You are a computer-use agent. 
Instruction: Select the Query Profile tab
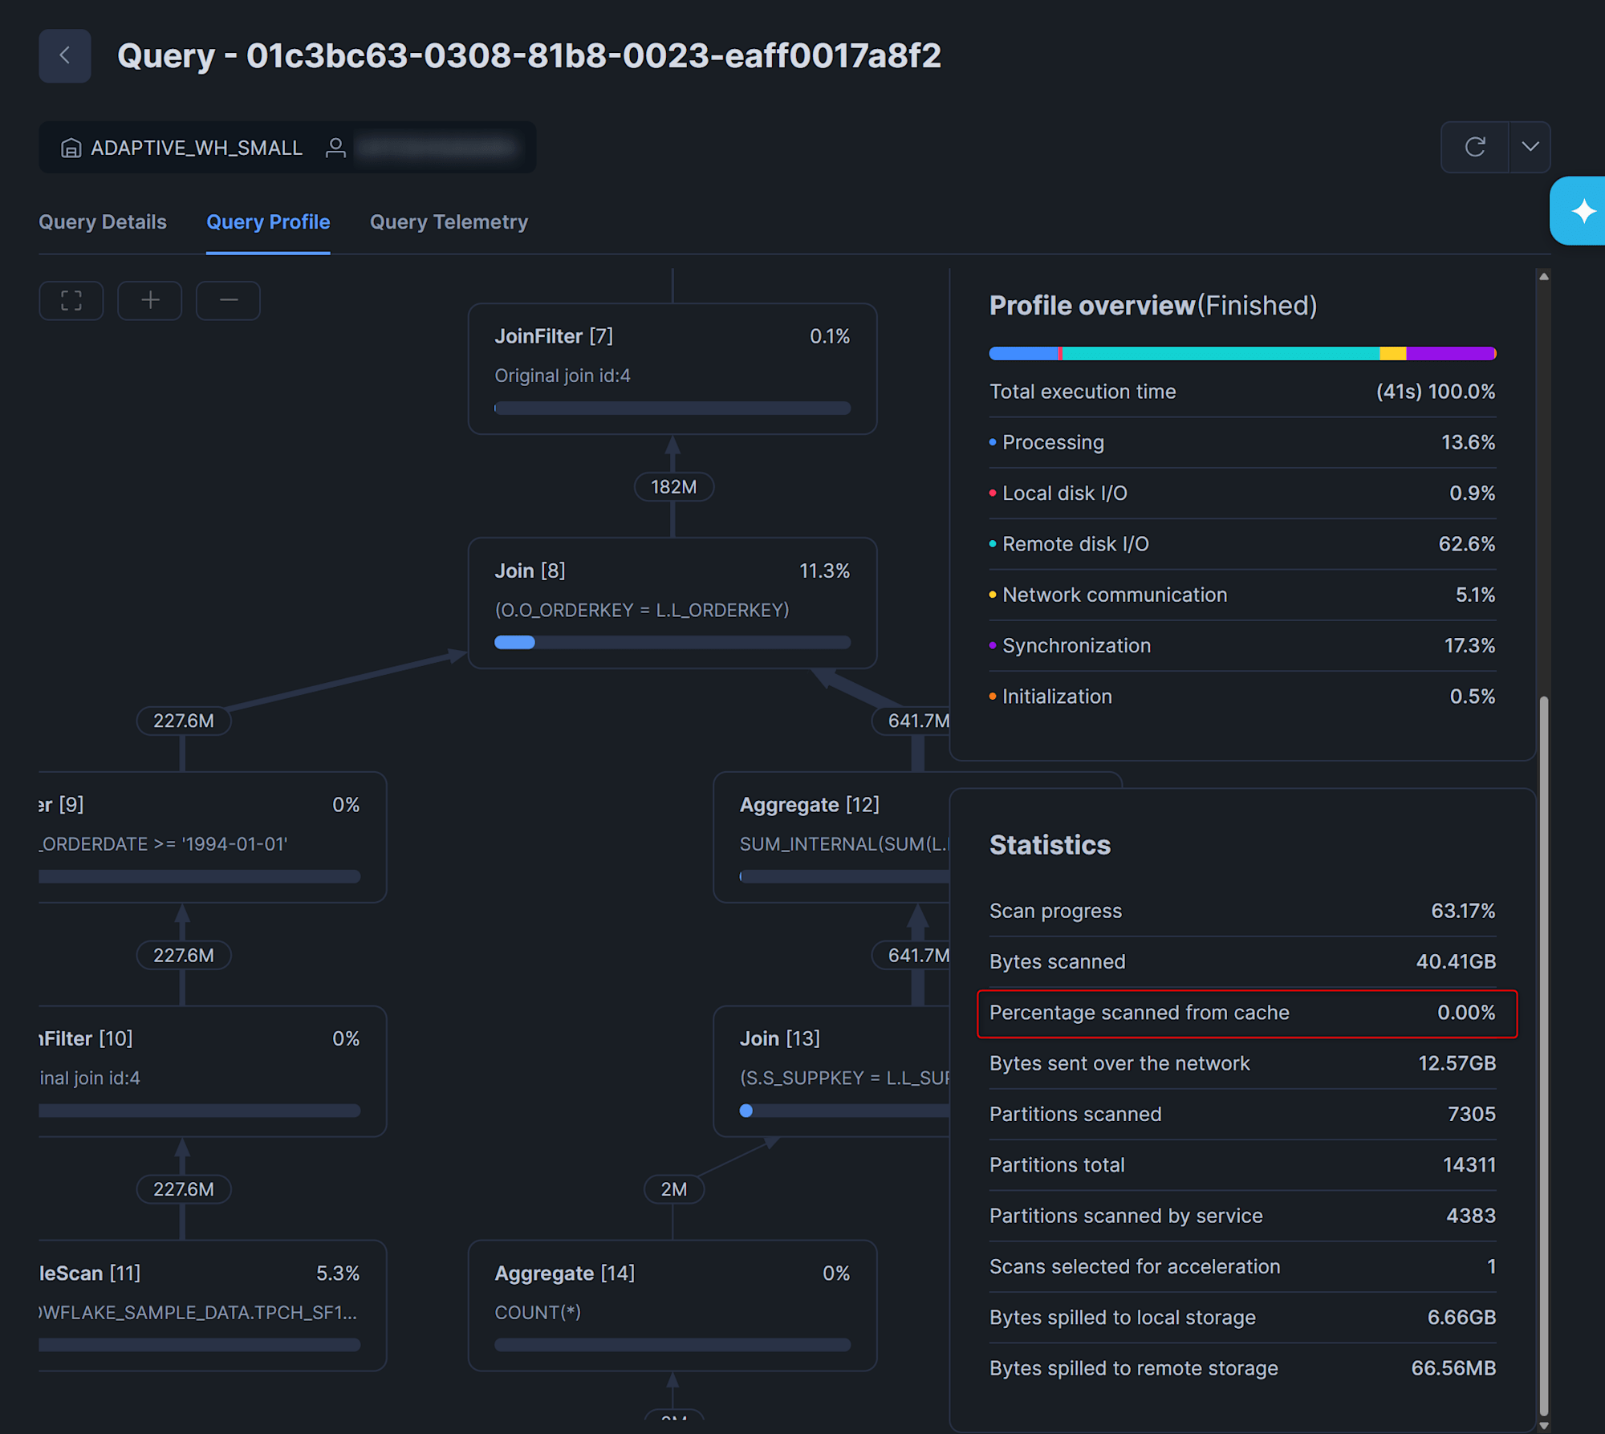click(x=268, y=222)
